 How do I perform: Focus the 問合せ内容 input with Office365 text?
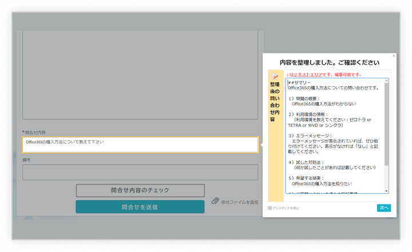point(140,145)
